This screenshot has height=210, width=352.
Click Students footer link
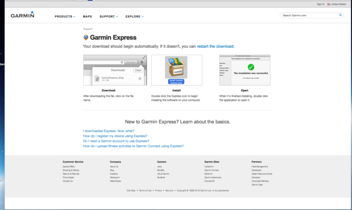(x=161, y=178)
